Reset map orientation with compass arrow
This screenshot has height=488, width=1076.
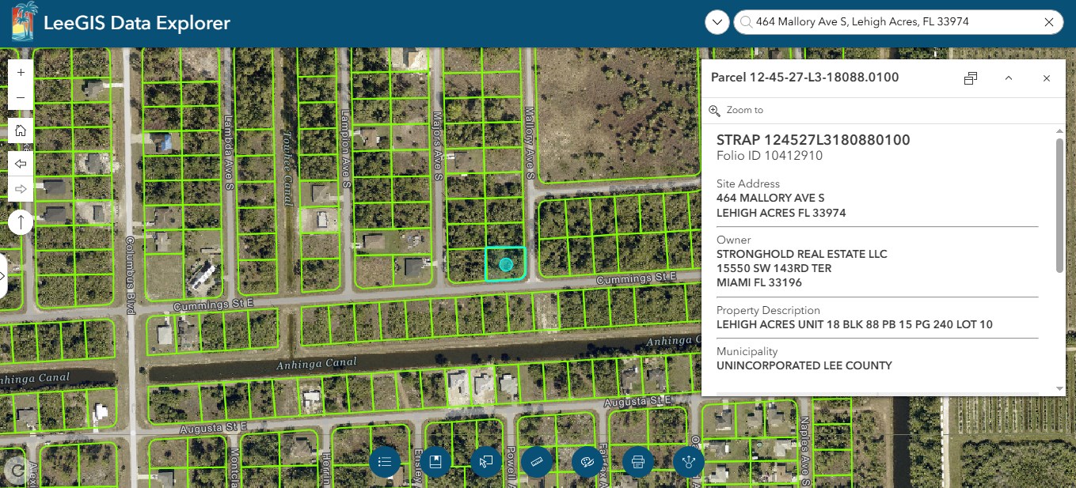[21, 222]
